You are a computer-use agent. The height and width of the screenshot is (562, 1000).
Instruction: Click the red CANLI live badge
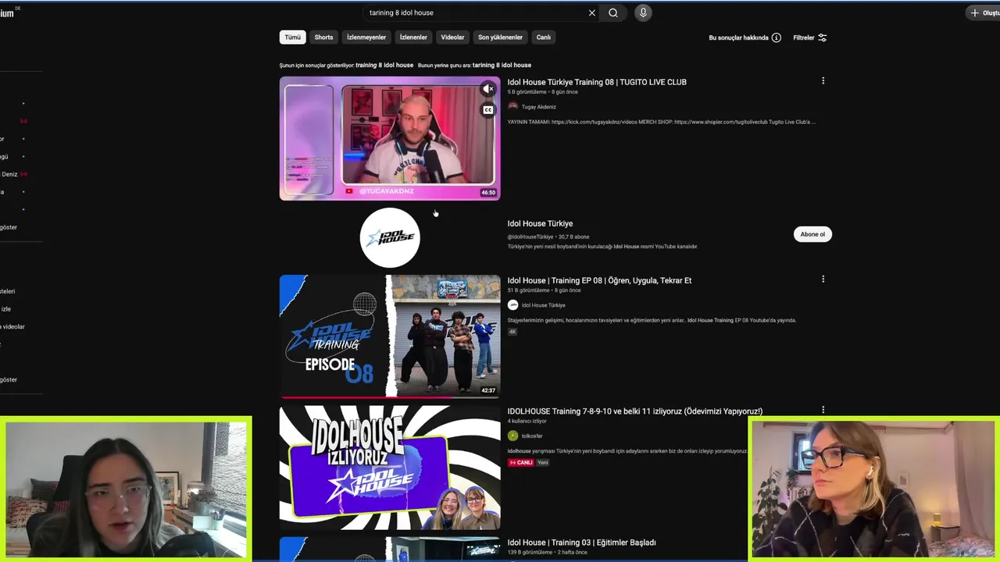(521, 463)
